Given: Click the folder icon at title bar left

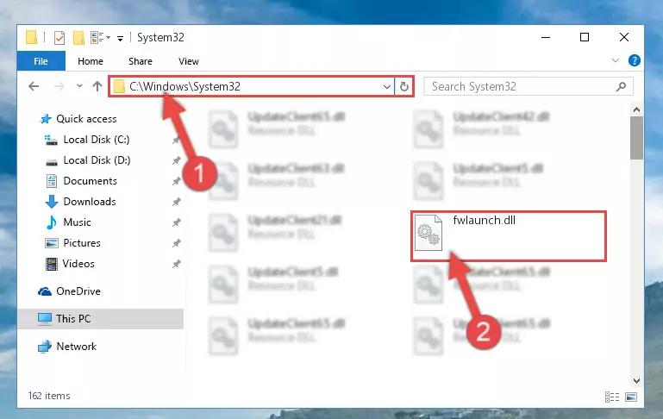Looking at the screenshot, I should [x=32, y=37].
